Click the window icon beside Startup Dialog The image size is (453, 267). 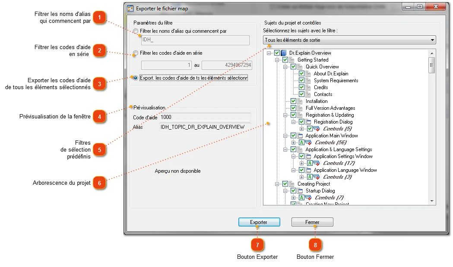pos(300,191)
